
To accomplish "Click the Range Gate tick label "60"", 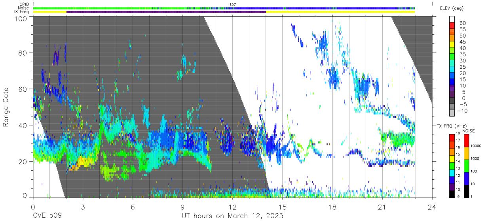I will [23, 89].
